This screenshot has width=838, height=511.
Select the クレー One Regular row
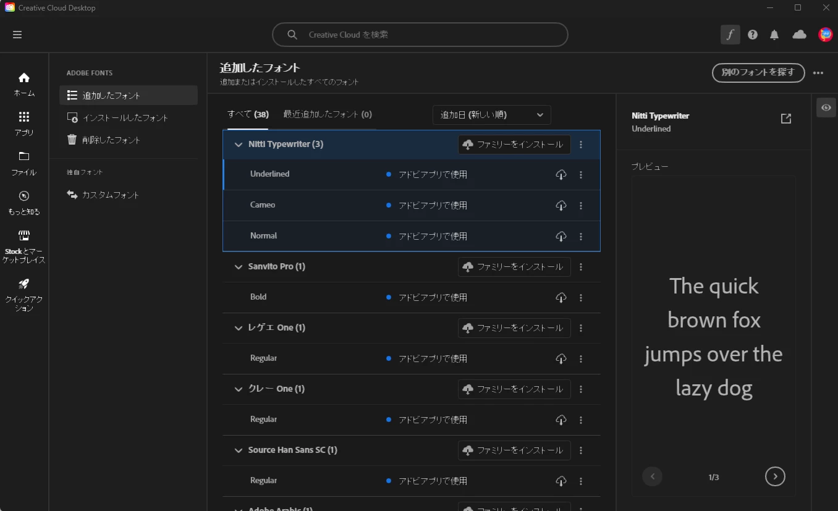[412, 420]
